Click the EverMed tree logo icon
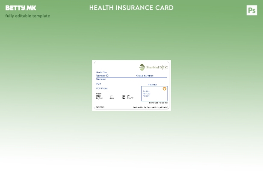The image size is (263, 171). coord(142,67)
